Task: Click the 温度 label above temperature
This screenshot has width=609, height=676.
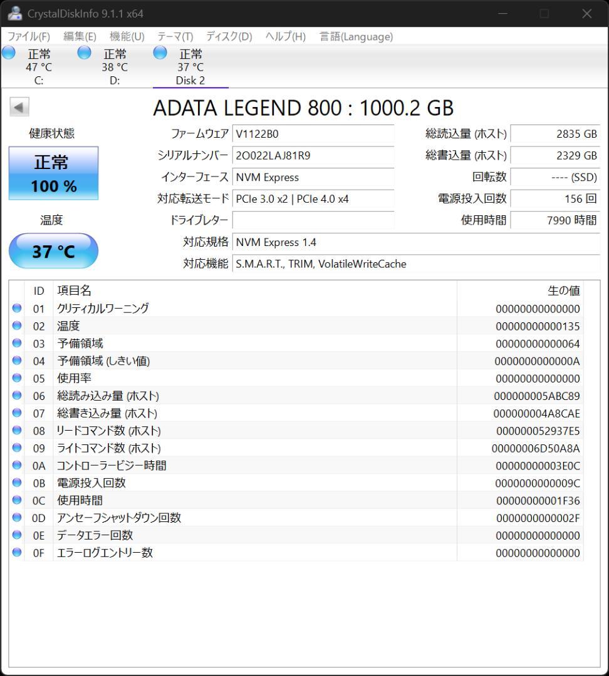Action: pos(52,220)
